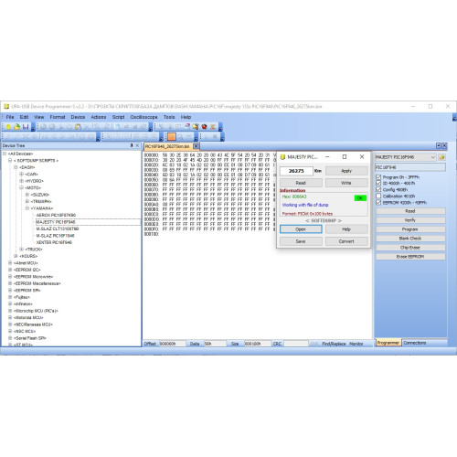Toggle the Program 0h - 3FFFh checkbox

[x=378, y=177]
